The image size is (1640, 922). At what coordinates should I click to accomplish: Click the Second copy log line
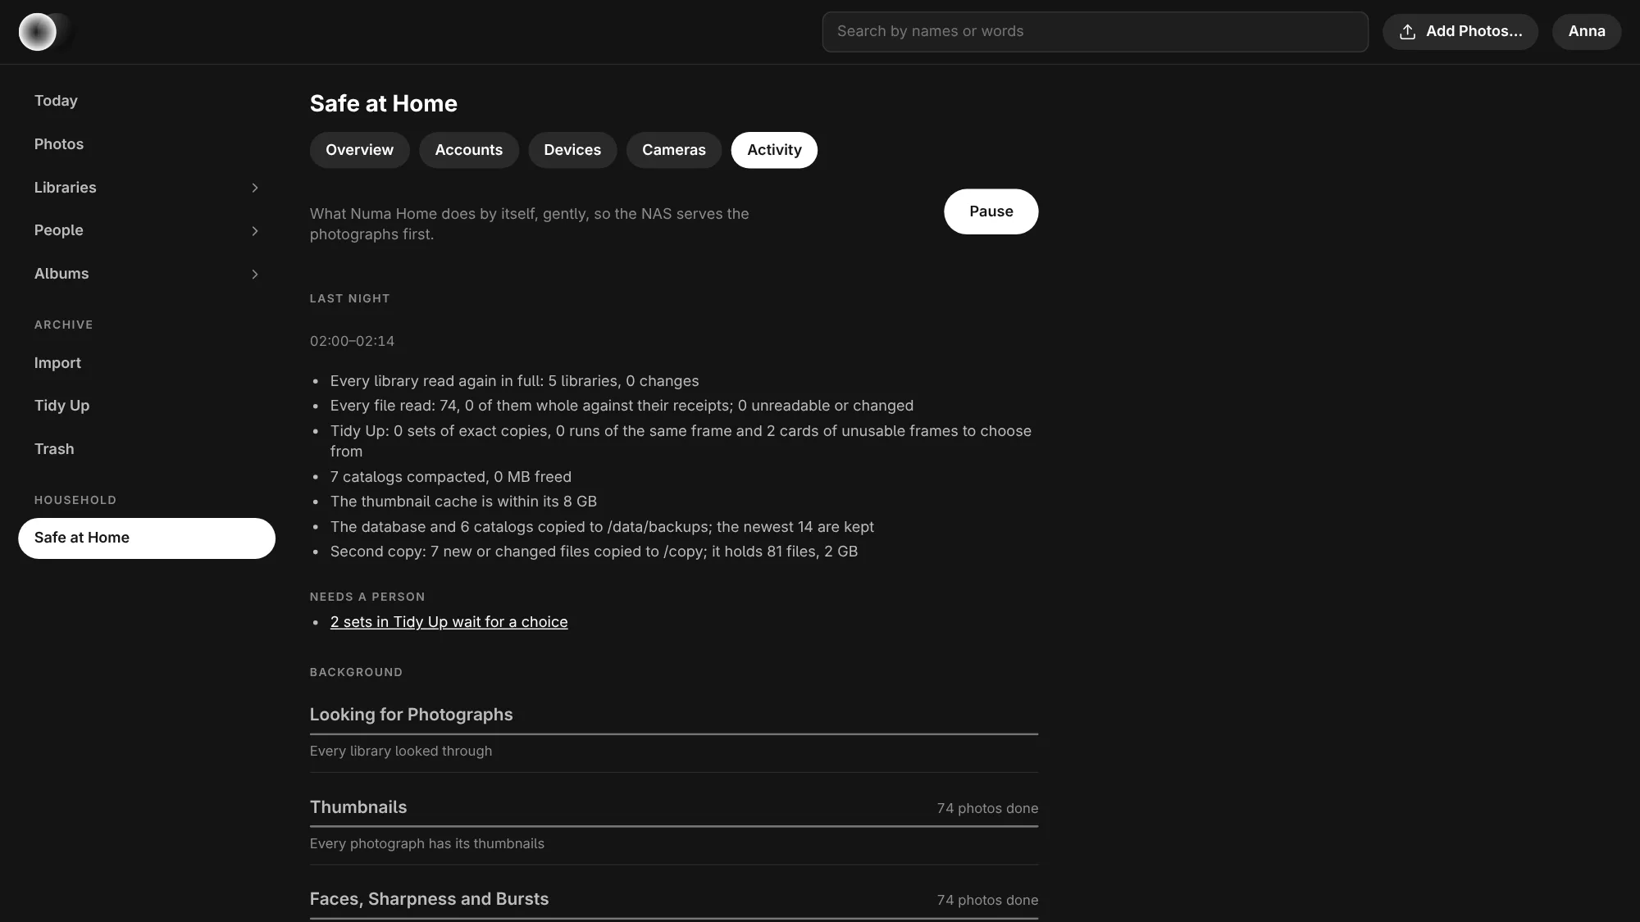(x=594, y=552)
